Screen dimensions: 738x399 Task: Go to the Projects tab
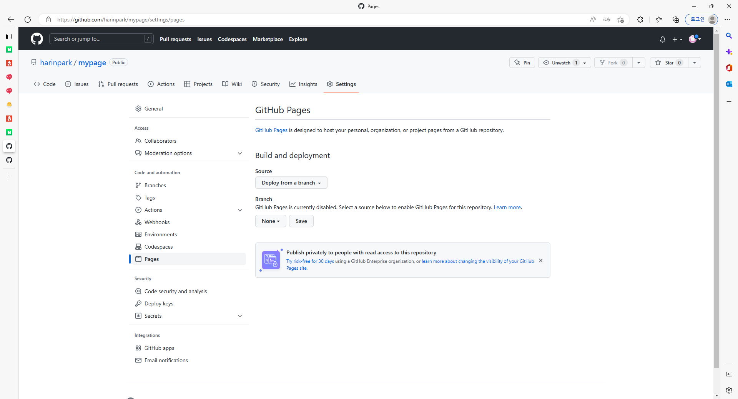tap(198, 84)
